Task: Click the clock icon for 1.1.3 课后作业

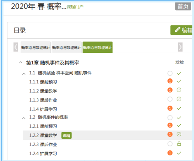Action: point(179,99)
